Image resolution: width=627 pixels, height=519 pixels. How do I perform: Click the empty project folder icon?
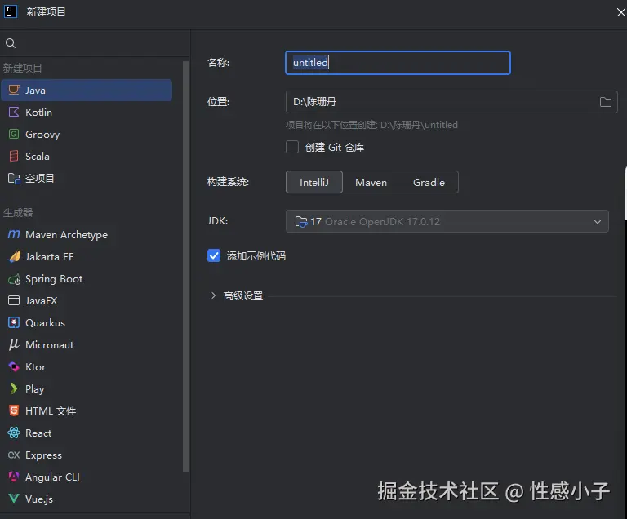pyautogui.click(x=14, y=179)
